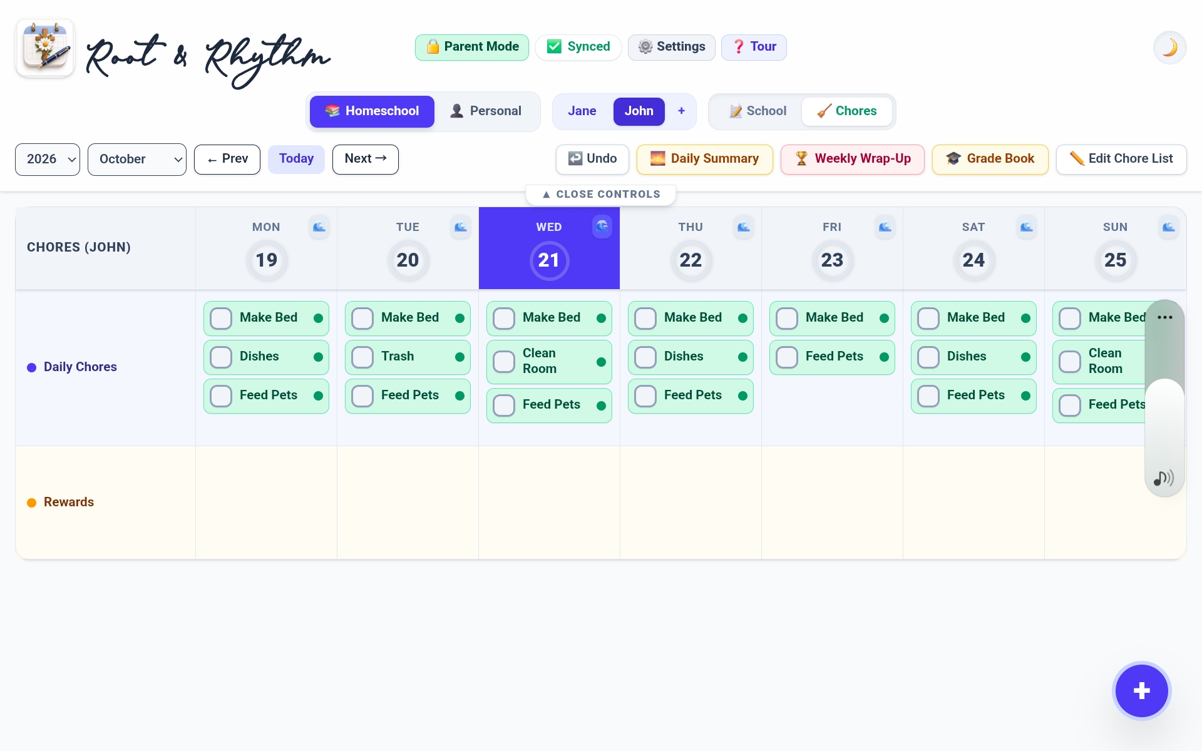This screenshot has width=1202, height=751.
Task: Switch to the School view tab
Action: 758,111
